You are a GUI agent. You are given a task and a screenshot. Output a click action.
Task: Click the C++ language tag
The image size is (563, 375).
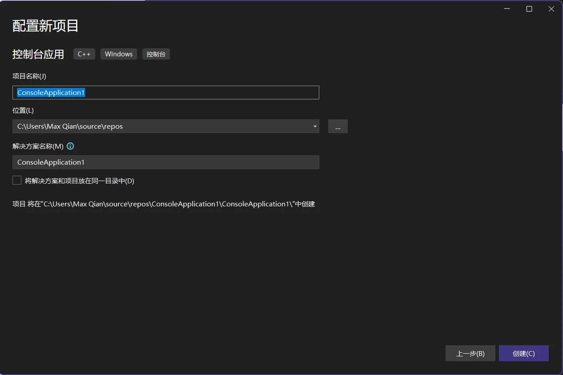coord(84,54)
